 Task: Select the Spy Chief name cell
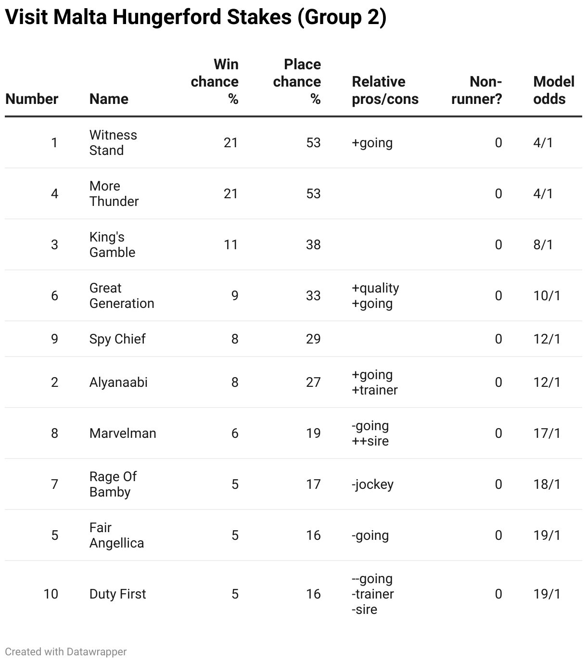pyautogui.click(x=117, y=339)
